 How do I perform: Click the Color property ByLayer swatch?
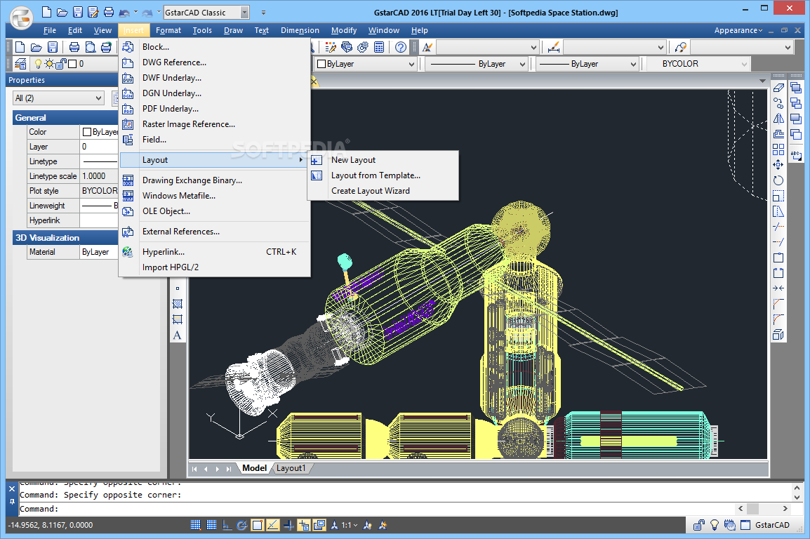coord(87,132)
